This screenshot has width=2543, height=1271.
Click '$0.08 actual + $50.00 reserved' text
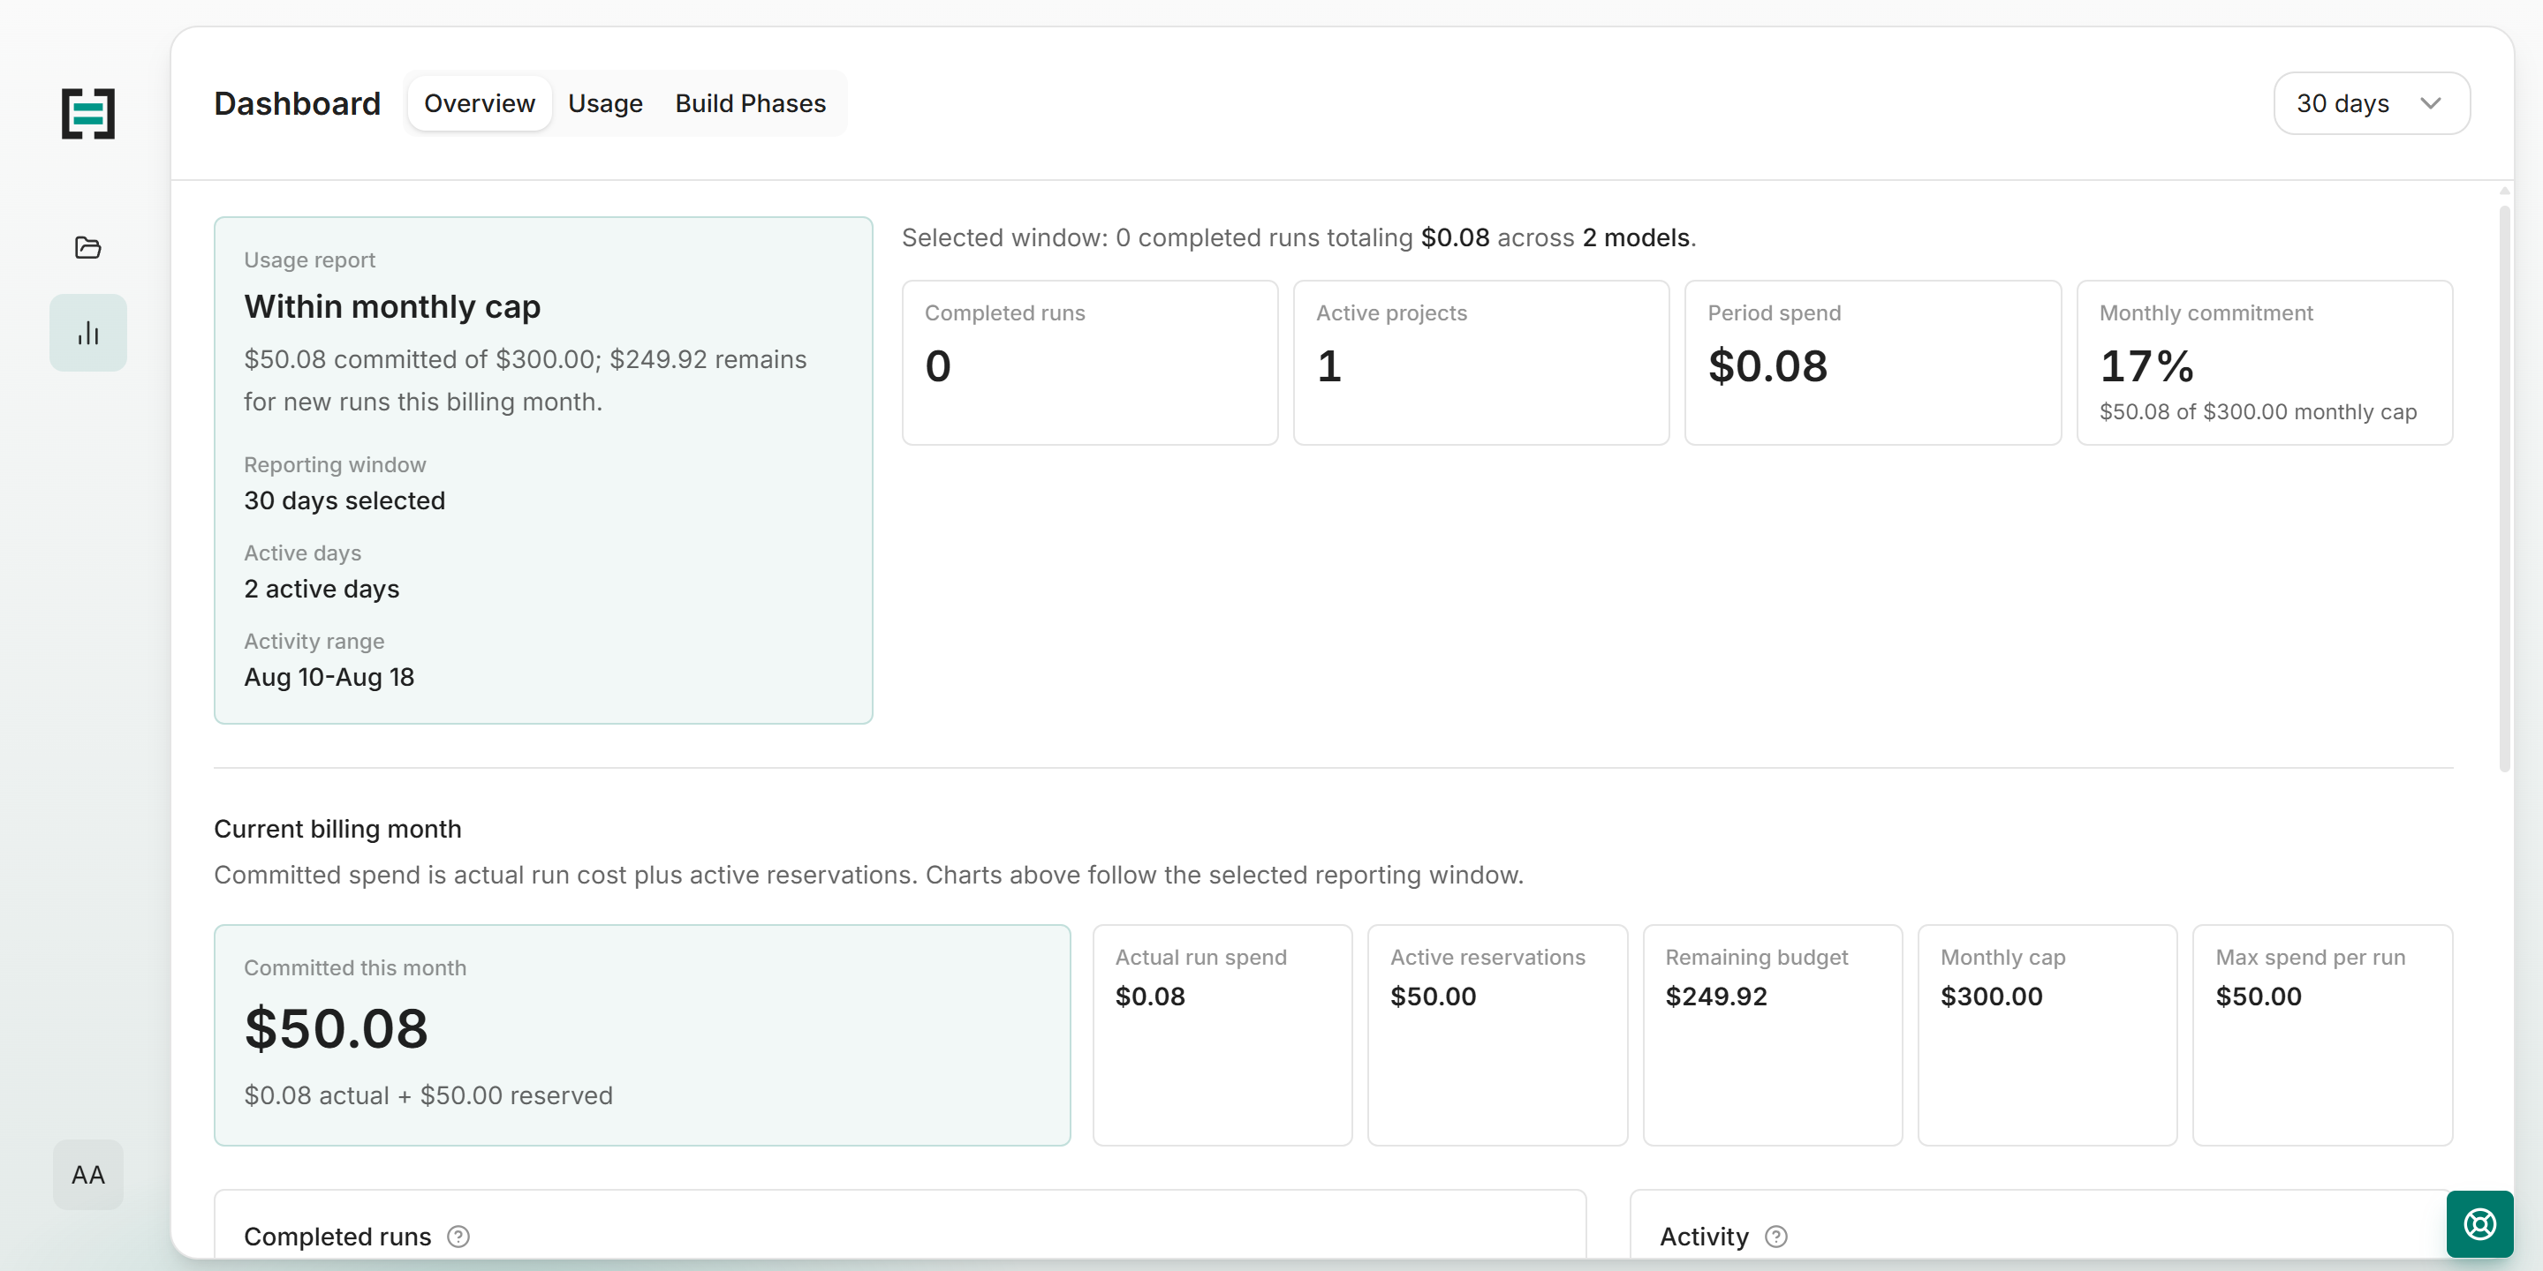click(428, 1095)
